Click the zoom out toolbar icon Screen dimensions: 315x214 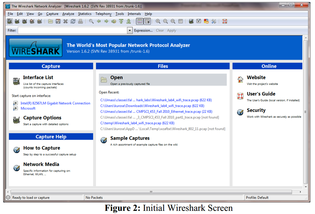point(166,21)
